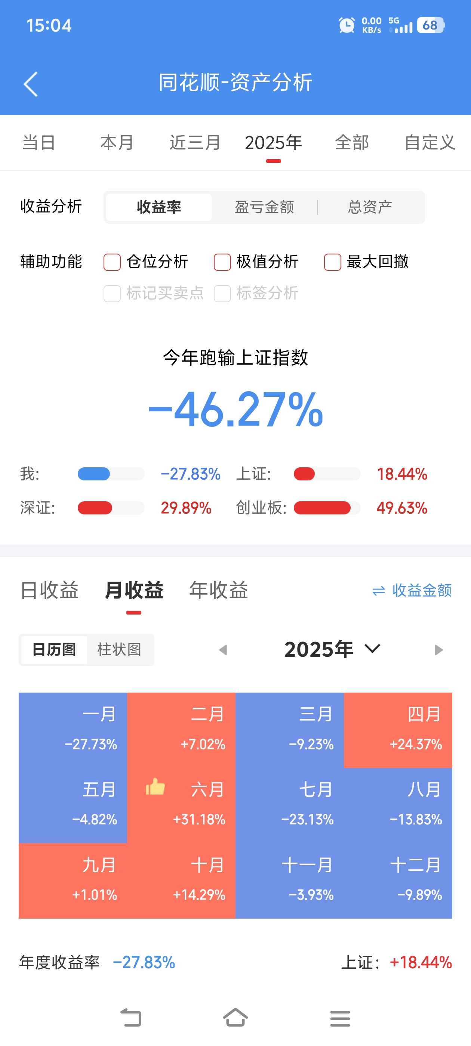
Task: Switch display to 收益金额
Action: 412,590
